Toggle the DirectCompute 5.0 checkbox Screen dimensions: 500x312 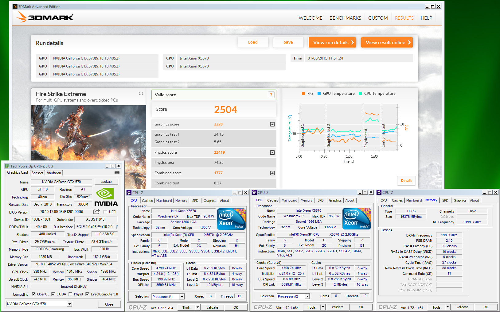[x=87, y=294]
